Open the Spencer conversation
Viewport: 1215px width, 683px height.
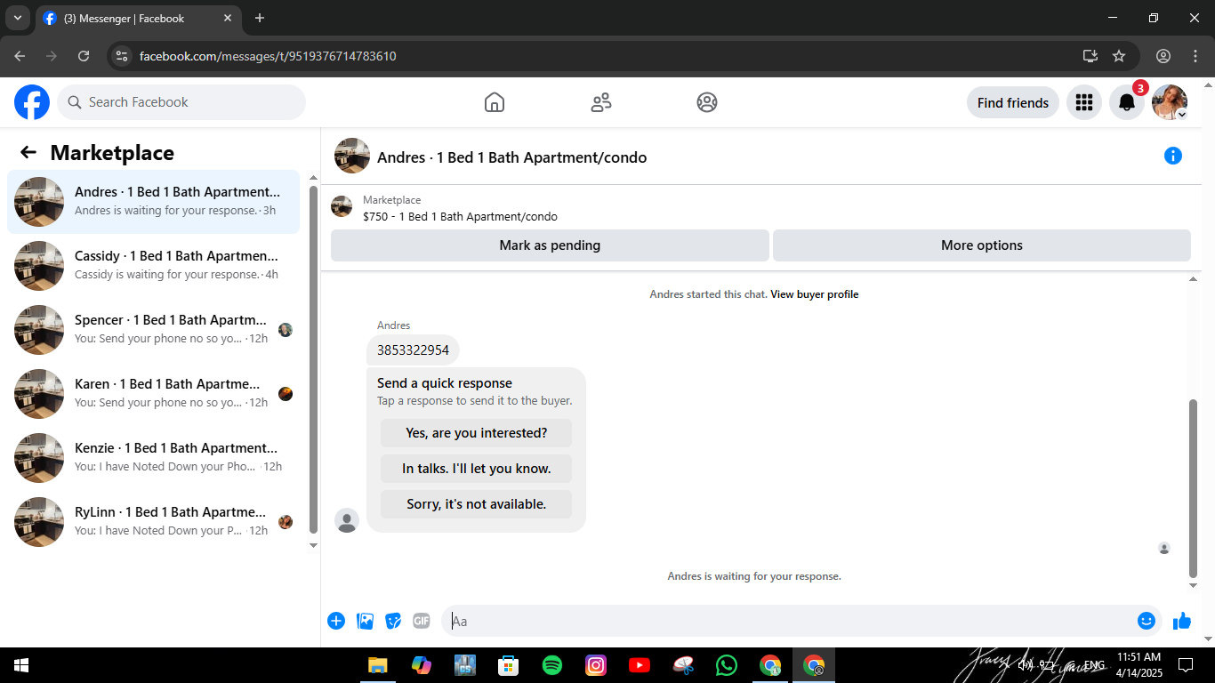click(154, 330)
